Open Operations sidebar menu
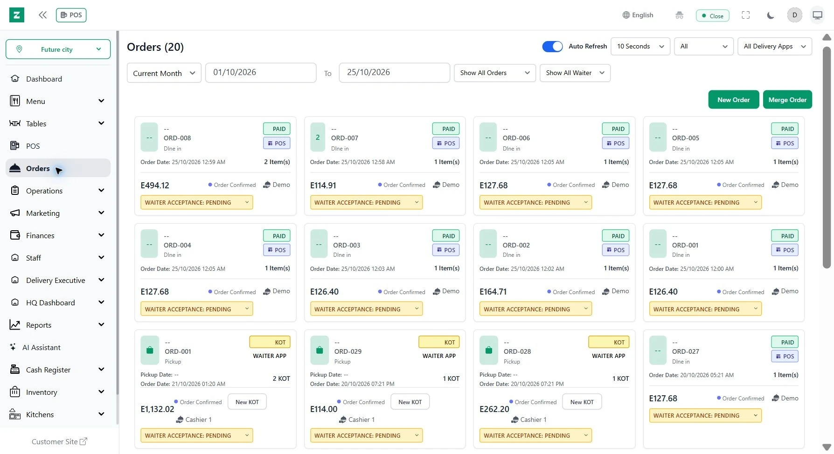The height and width of the screenshot is (454, 834). (58, 191)
